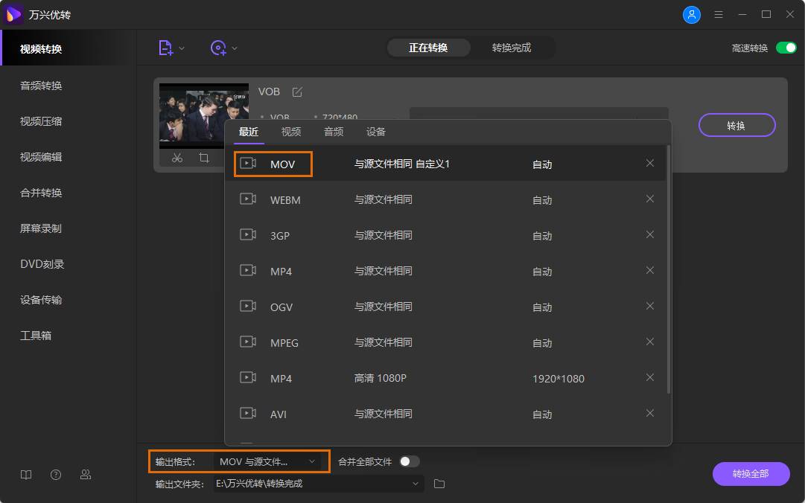Toggle the 高速转换 switch
The image size is (805, 503).
click(786, 48)
